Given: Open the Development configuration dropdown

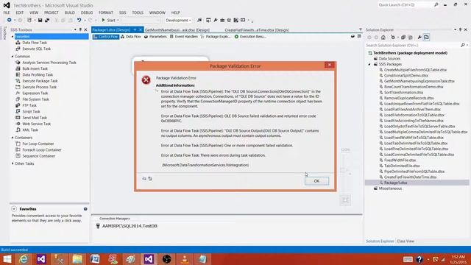Looking at the screenshot, I should 178,20.
